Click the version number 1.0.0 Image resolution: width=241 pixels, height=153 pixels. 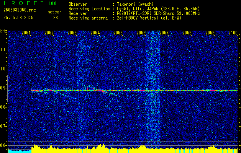[x=52, y=3]
